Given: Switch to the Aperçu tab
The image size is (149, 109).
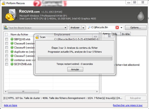Looking at the screenshot, I should [106, 34].
